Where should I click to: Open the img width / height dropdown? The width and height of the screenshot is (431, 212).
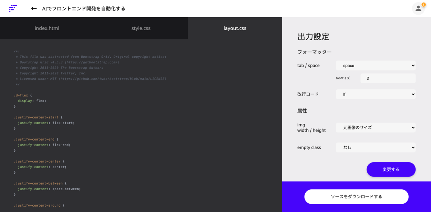[376, 127]
